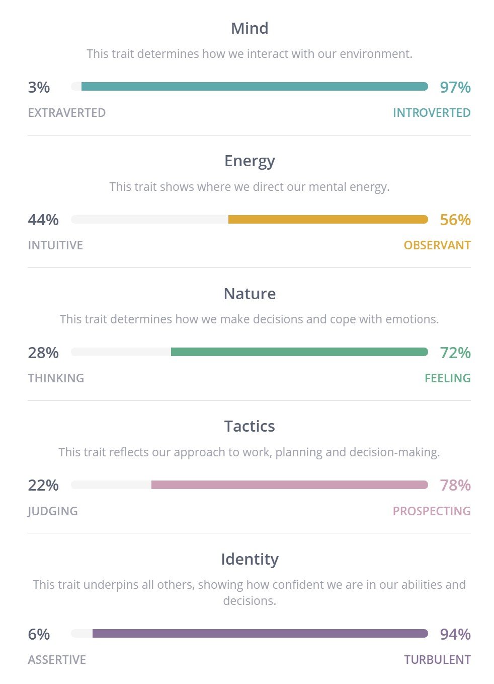Screen dimensions: 494x684
Task: Click the INTROVERTED label
Action: click(x=432, y=113)
